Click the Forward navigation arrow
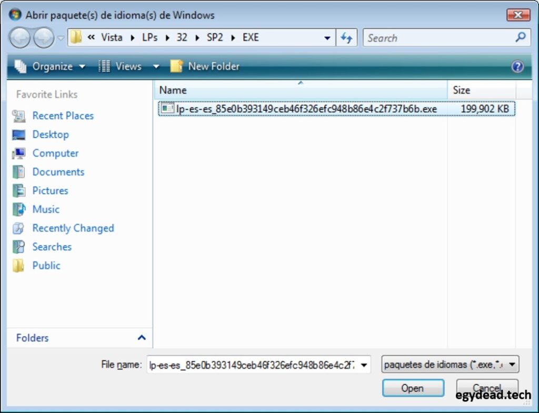This screenshot has height=413, width=539. [44, 38]
